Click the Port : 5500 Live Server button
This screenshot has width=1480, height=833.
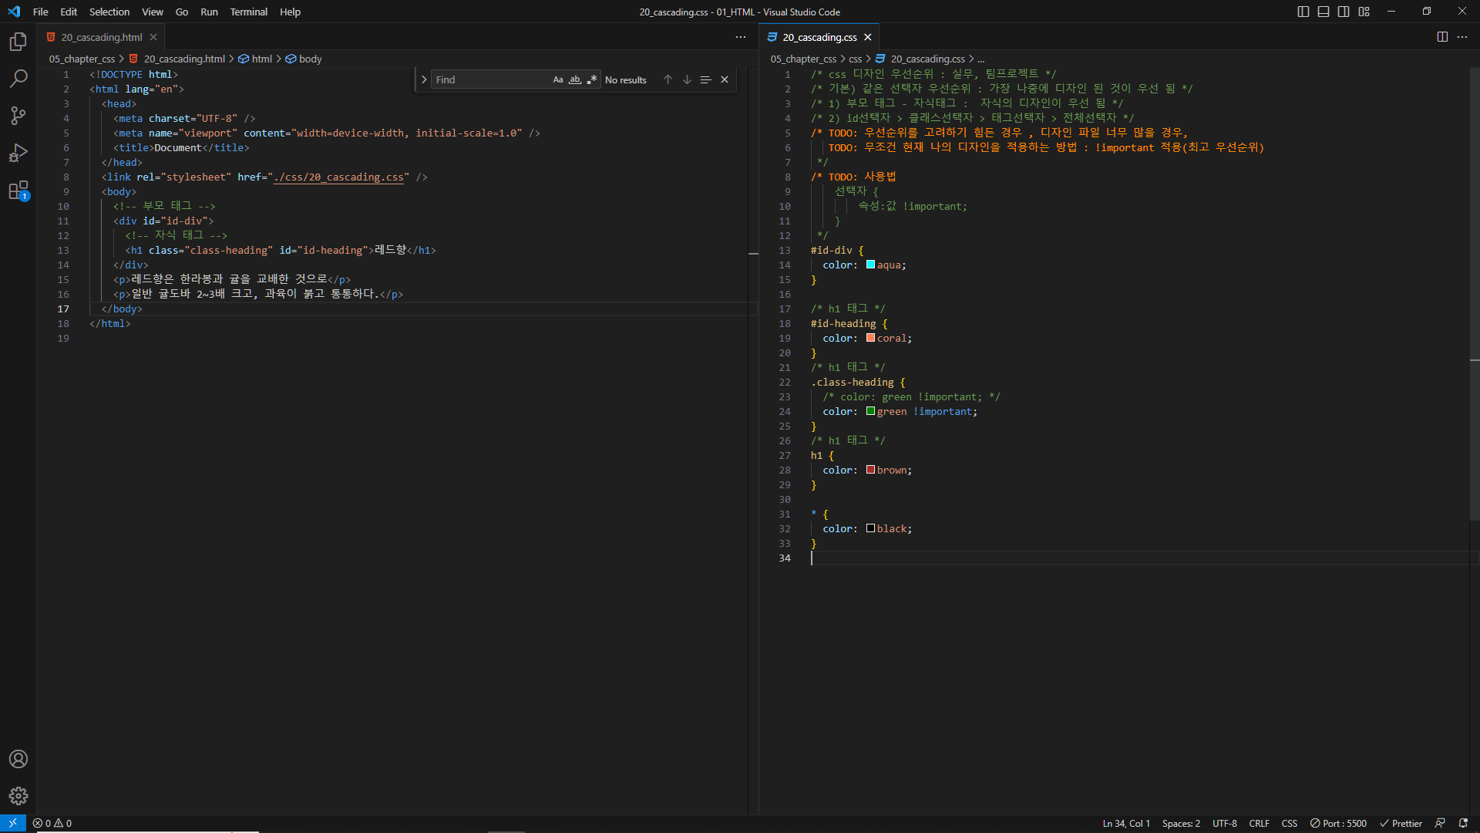click(1338, 824)
